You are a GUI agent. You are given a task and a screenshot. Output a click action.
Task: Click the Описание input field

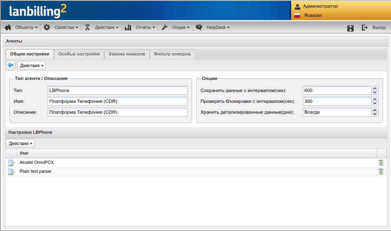click(x=118, y=112)
